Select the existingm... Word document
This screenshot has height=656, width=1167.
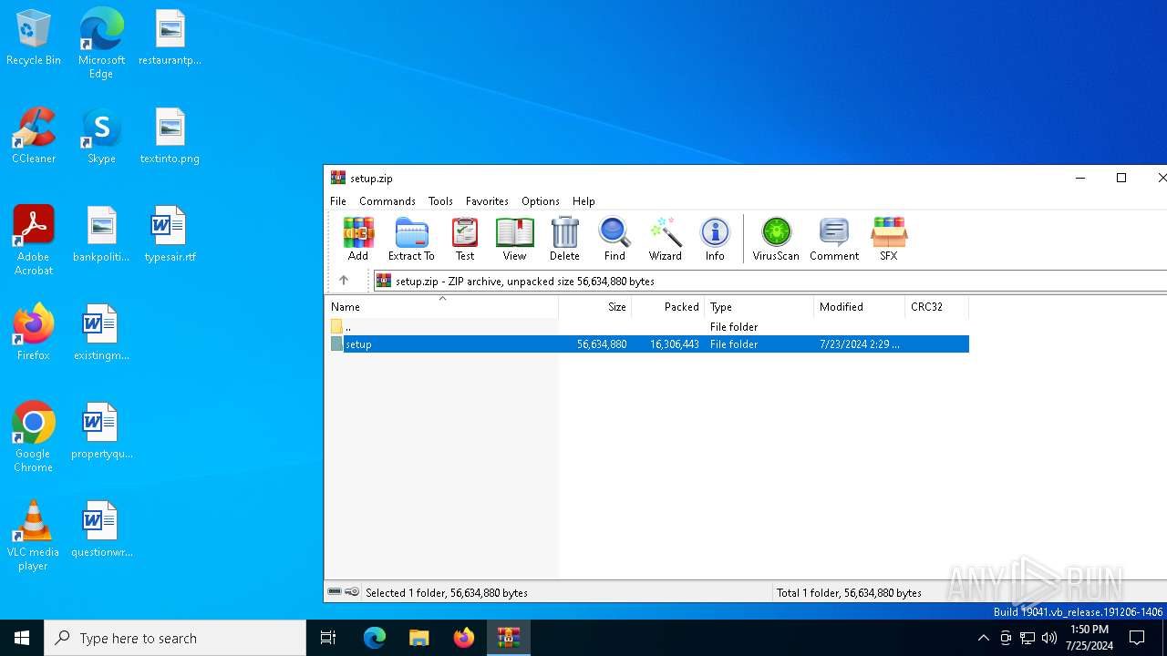click(101, 333)
